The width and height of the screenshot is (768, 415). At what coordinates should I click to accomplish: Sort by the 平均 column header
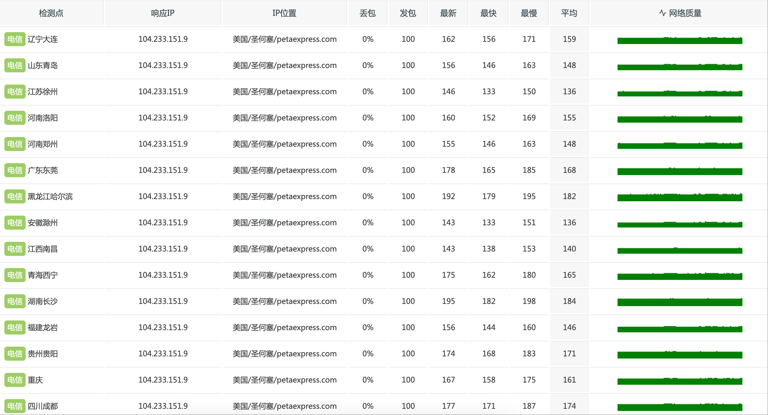569,13
